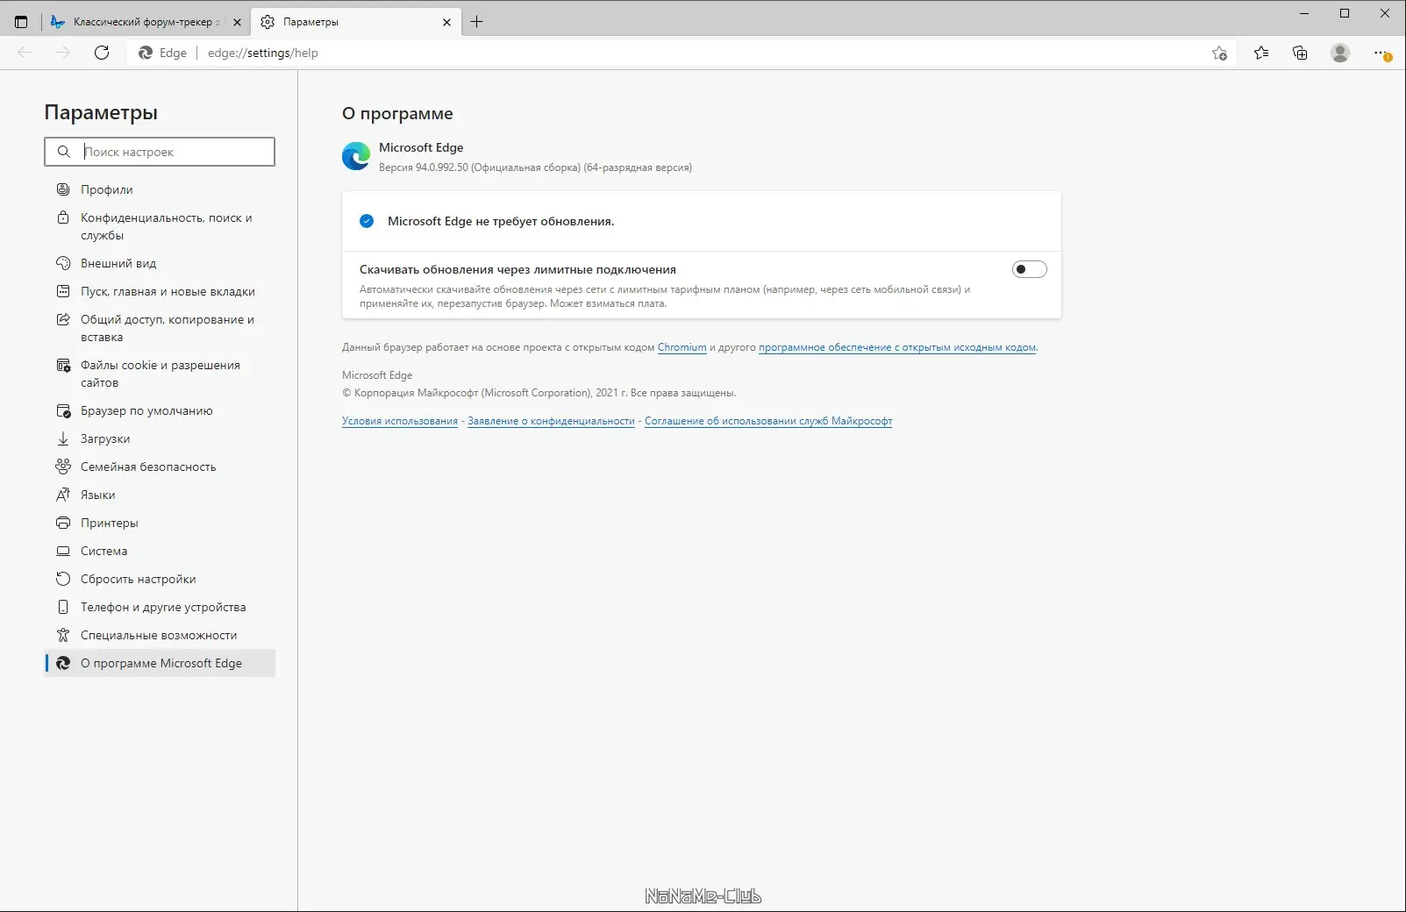Open the Профили settings section
This screenshot has height=912, width=1406.
click(x=107, y=189)
